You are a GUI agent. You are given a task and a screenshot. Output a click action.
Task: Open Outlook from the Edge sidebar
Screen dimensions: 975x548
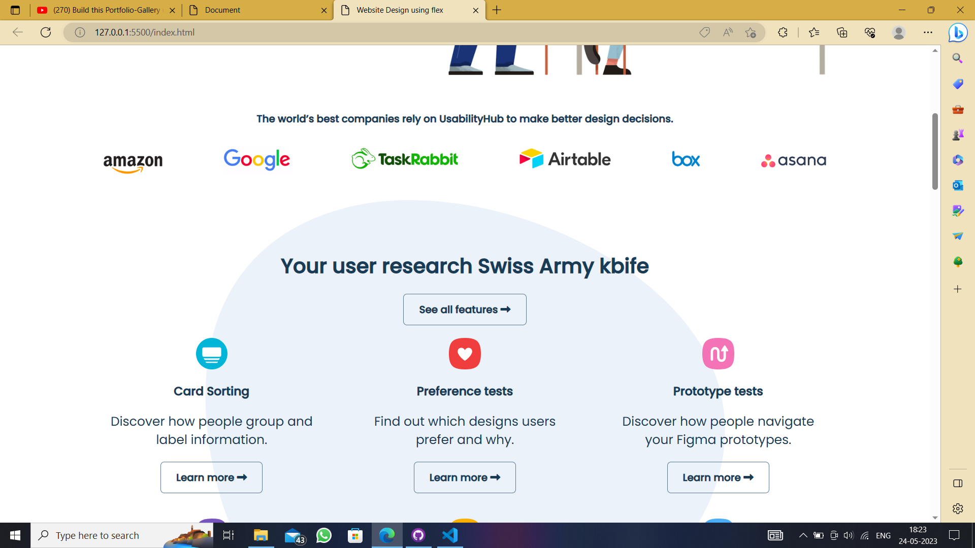pos(958,185)
